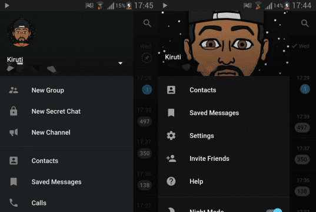Tap large Kiruti avatar header image
Image resolution: width=316 pixels, height=212 pixels.
pyautogui.click(x=224, y=44)
